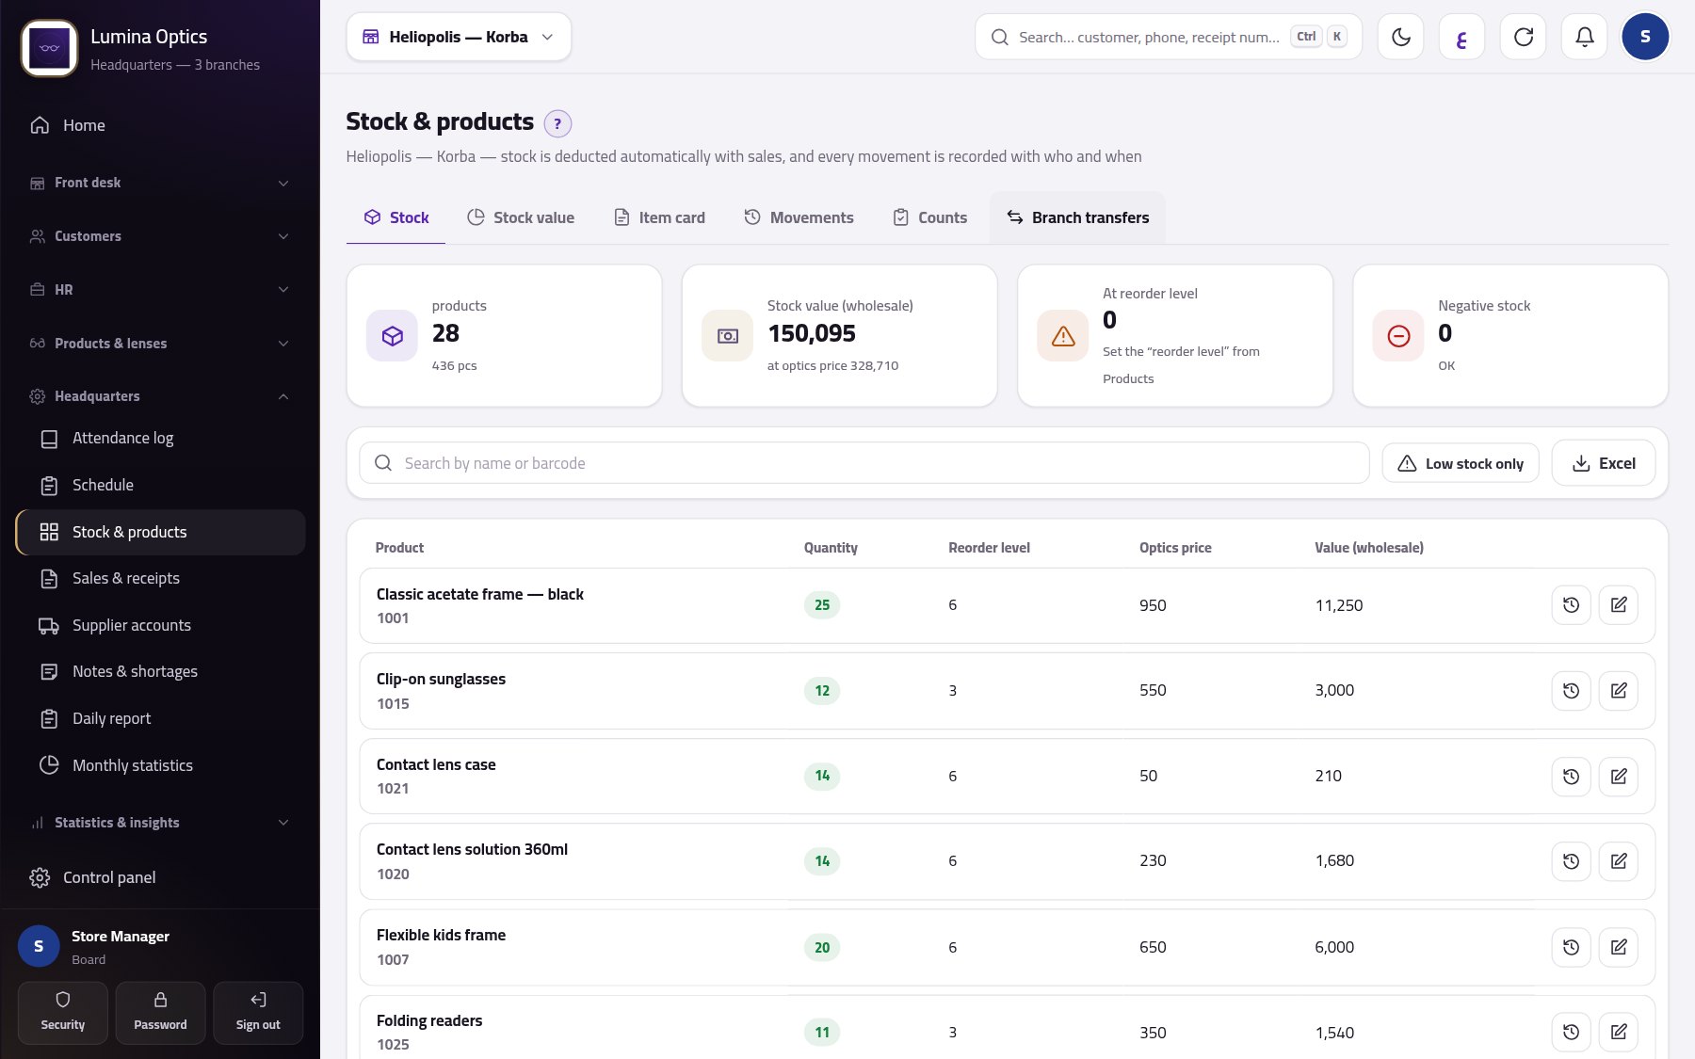Click the help question mark beside Stock & products
Screen dimensions: 1695x1059
[557, 123]
